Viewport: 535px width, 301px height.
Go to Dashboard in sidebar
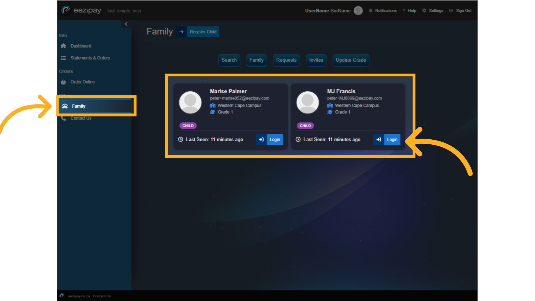click(x=81, y=46)
